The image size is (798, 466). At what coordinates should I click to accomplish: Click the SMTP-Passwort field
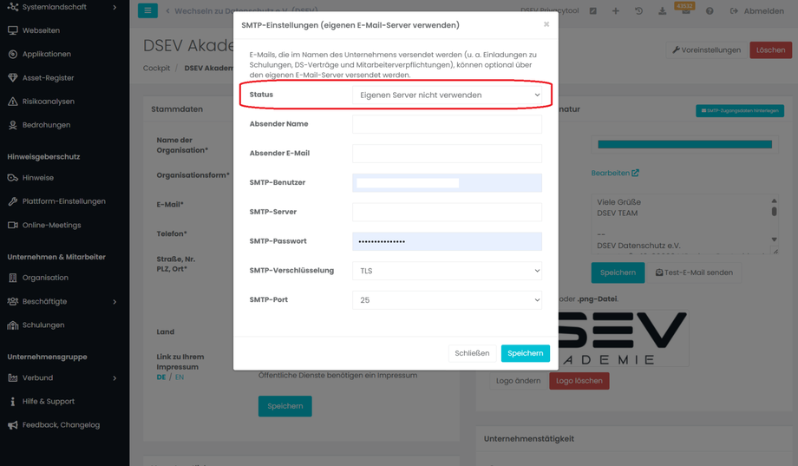[x=447, y=241]
